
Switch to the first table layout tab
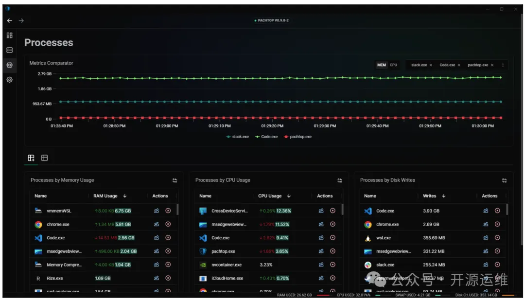tap(31, 158)
